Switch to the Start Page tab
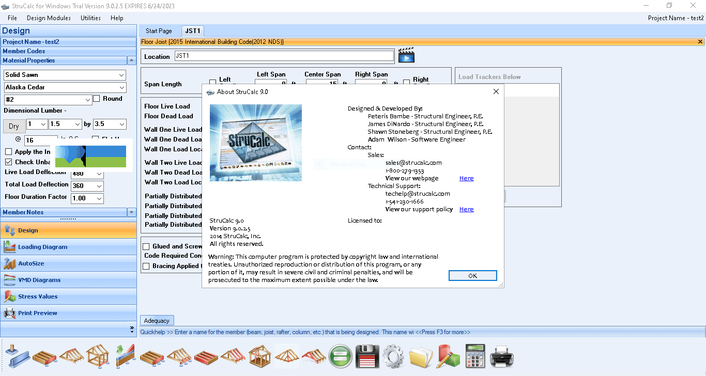Image resolution: width=706 pixels, height=376 pixels. 159,31
